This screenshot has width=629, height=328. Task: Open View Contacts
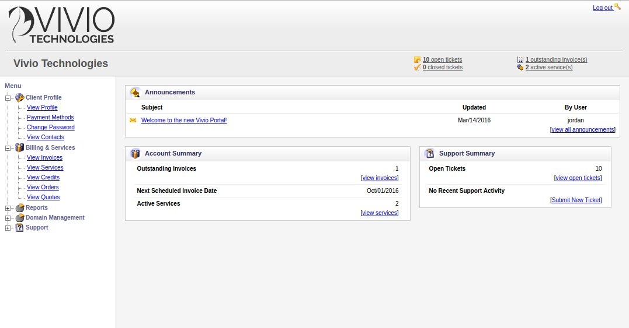click(x=46, y=137)
